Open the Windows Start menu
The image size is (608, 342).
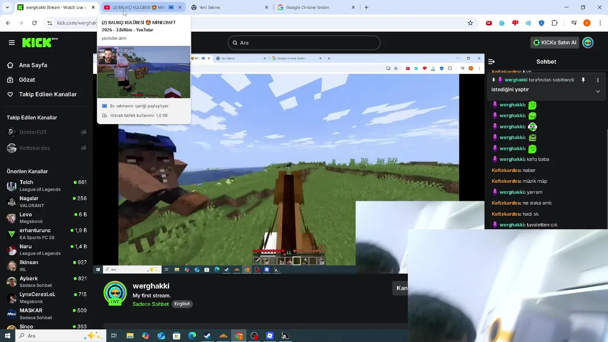(x=8, y=336)
